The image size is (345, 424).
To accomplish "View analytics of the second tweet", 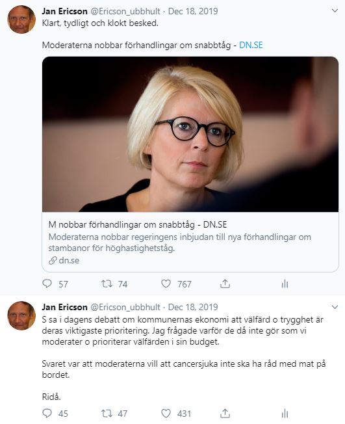I will click(285, 413).
